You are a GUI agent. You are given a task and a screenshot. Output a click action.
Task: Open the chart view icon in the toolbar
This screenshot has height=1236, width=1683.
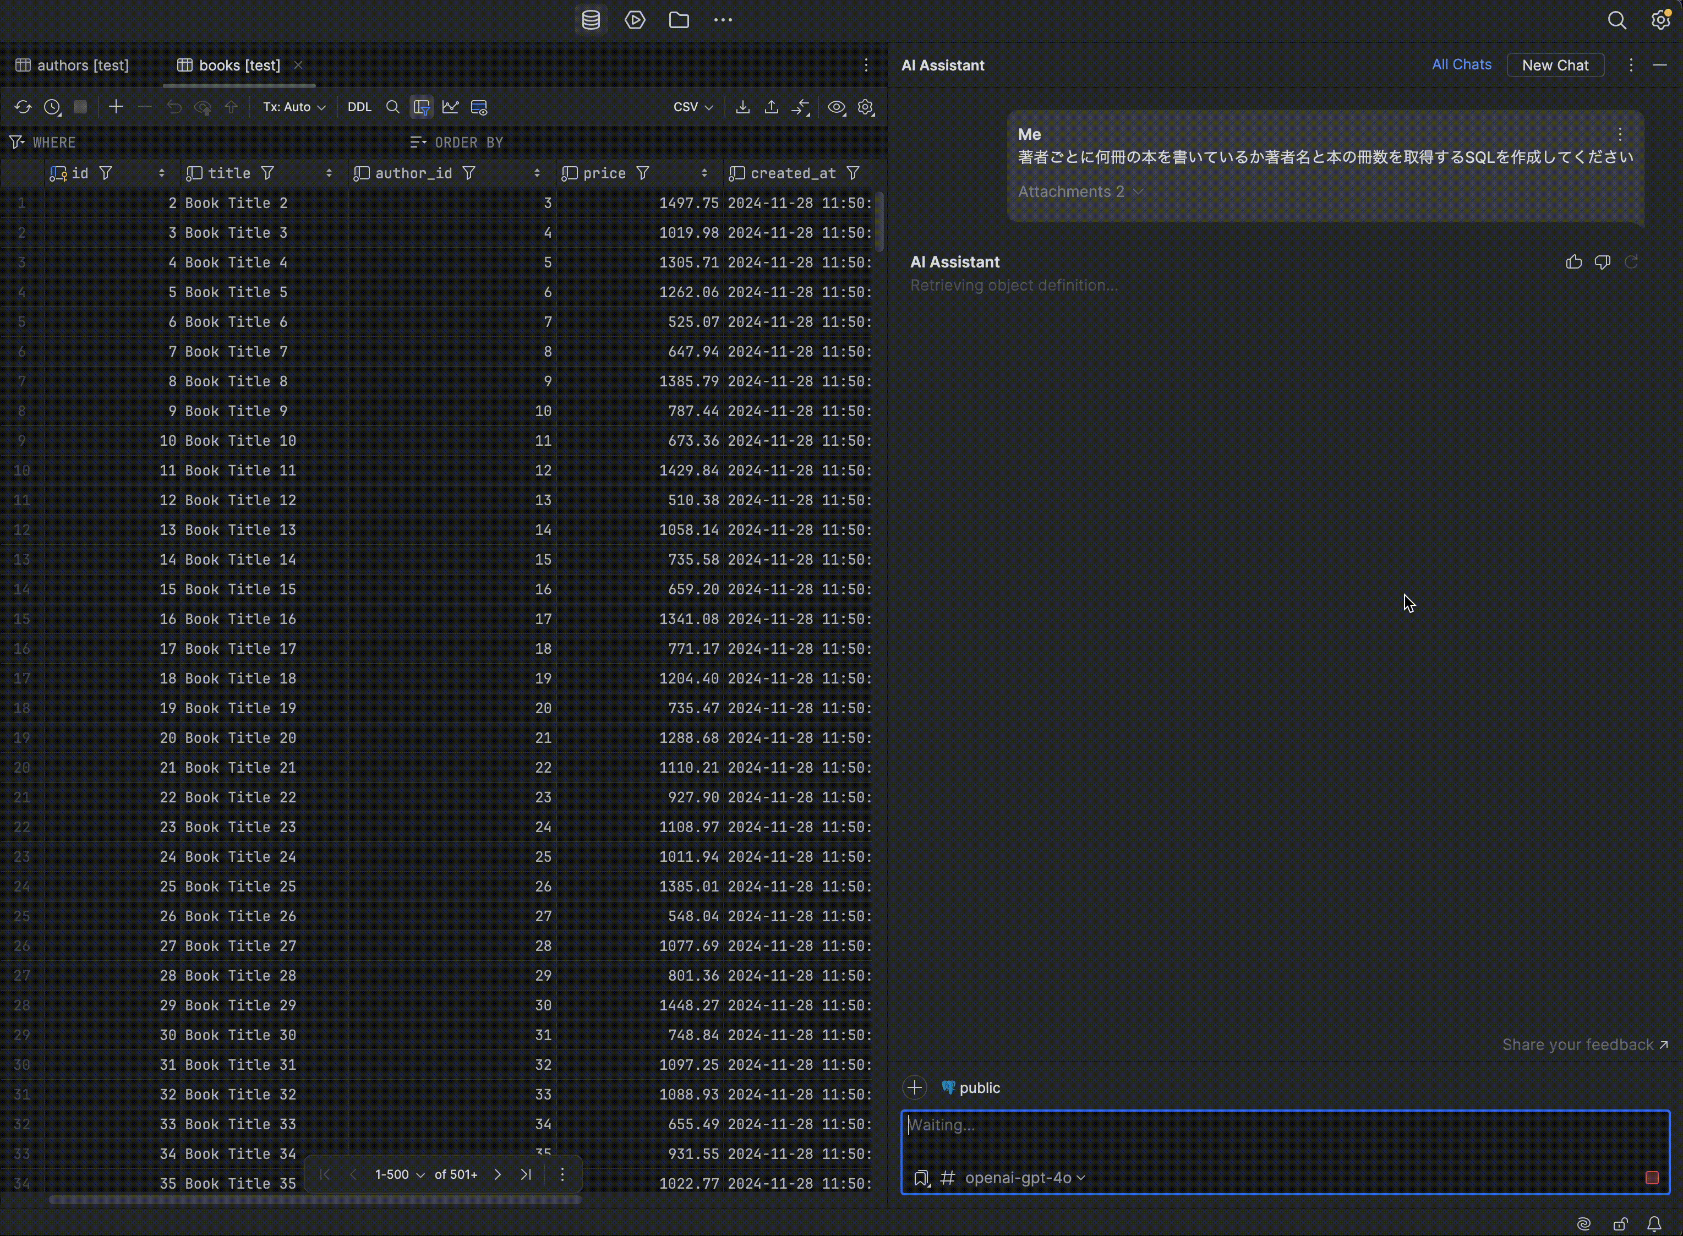click(x=451, y=107)
